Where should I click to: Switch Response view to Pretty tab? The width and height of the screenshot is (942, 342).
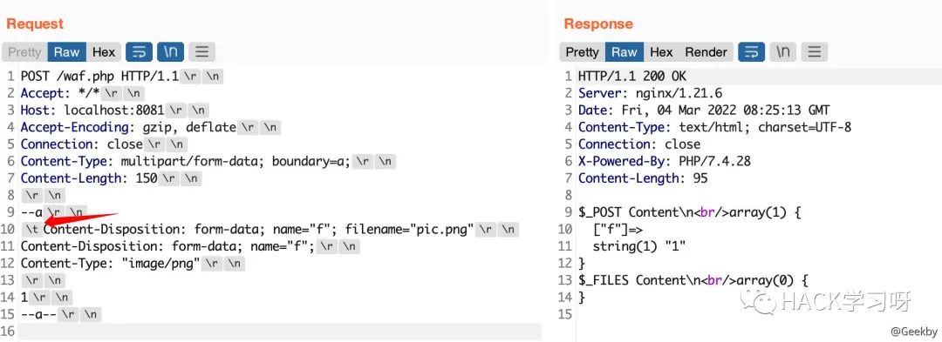582,52
